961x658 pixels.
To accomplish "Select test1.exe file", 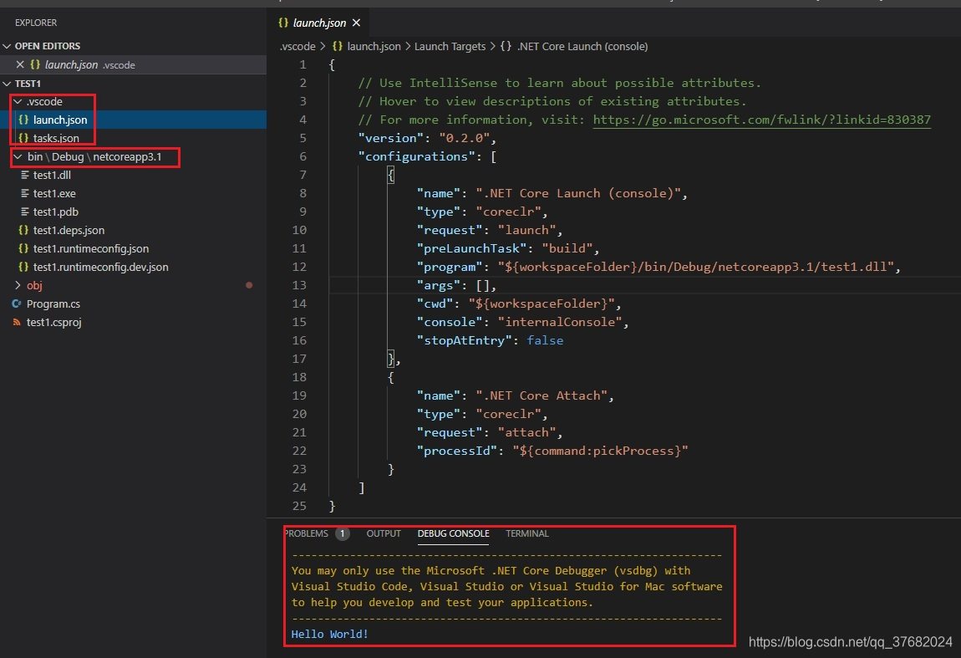I will (x=54, y=193).
